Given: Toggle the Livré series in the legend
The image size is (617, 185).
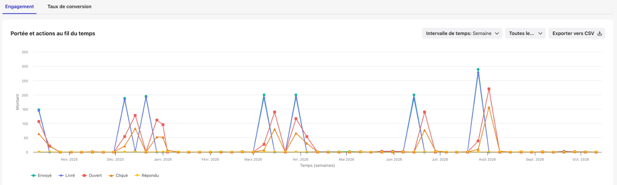Looking at the screenshot, I should 66,176.
